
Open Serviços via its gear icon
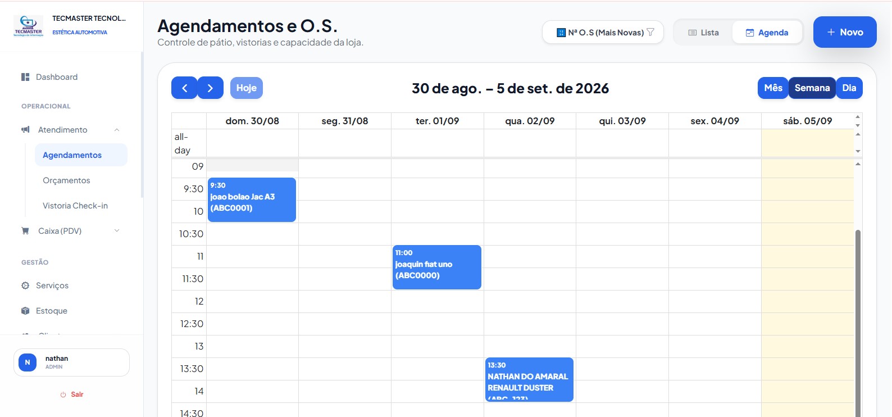(x=25, y=285)
